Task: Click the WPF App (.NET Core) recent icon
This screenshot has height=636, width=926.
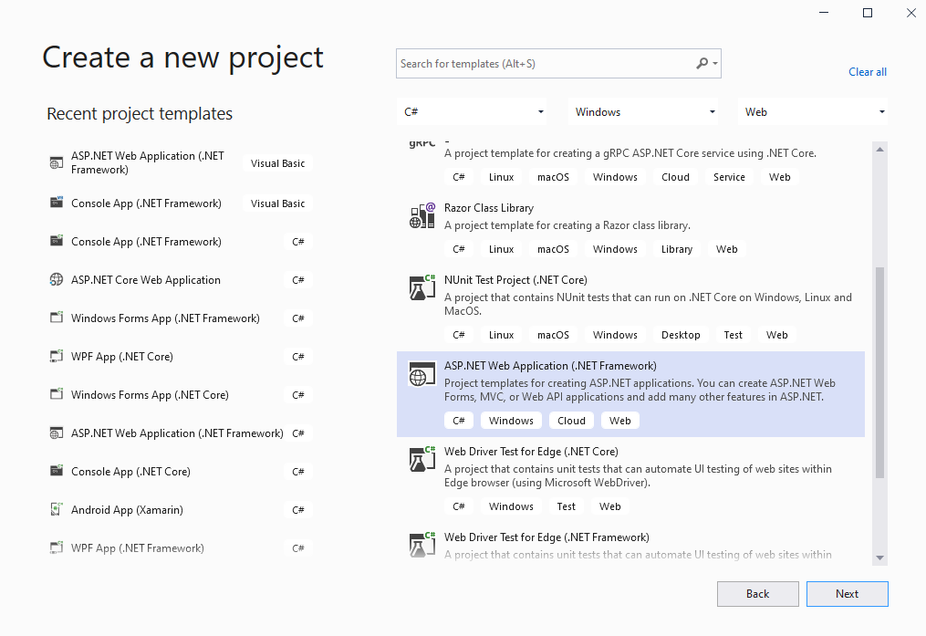Action: click(x=57, y=357)
